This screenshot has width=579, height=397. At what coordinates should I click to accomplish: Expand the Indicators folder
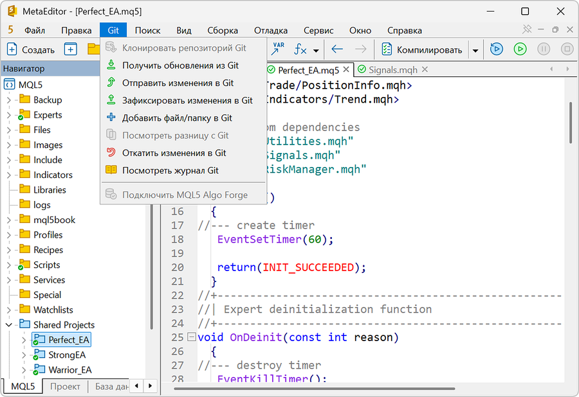[8, 175]
